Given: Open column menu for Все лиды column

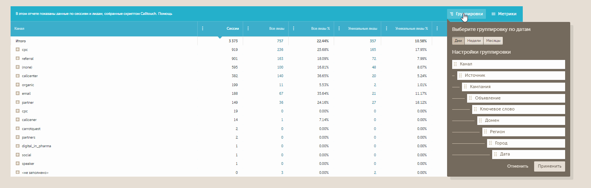Looking at the screenshot, I should coord(248,29).
